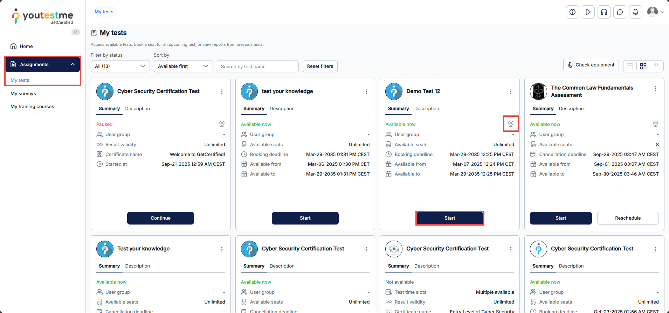669x313 pixels.
Task: Go to My surveys in sidebar
Action: click(23, 93)
